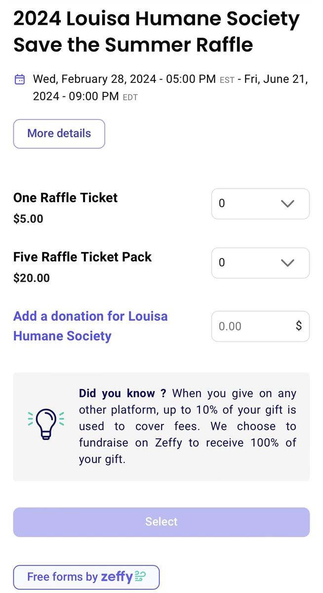Click the Zeffy wind logo icon
323x593 pixels.
[140, 577]
